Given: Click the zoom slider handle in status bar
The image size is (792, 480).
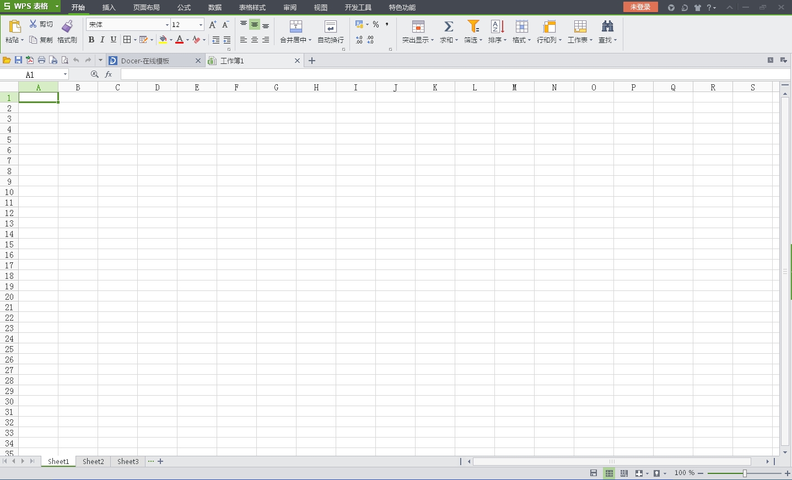Looking at the screenshot, I should [x=745, y=473].
